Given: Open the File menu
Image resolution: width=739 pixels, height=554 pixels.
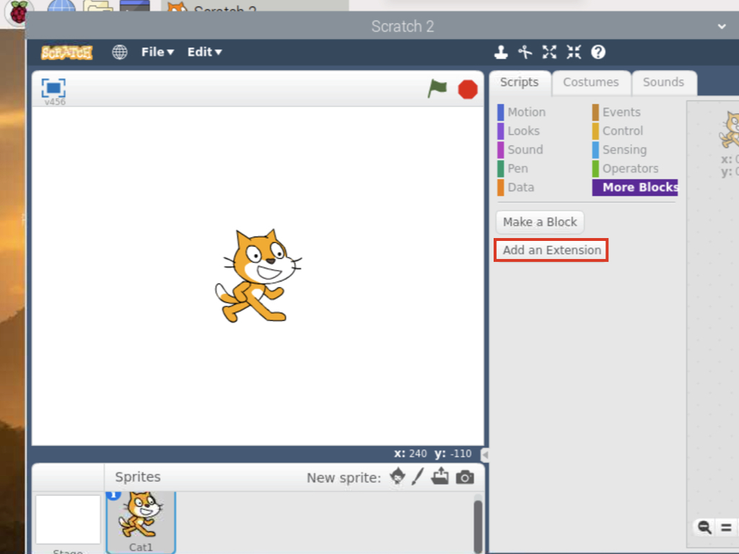Looking at the screenshot, I should pos(157,52).
